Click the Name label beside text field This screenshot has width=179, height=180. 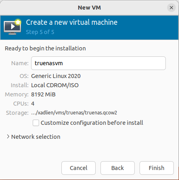click(x=20, y=63)
